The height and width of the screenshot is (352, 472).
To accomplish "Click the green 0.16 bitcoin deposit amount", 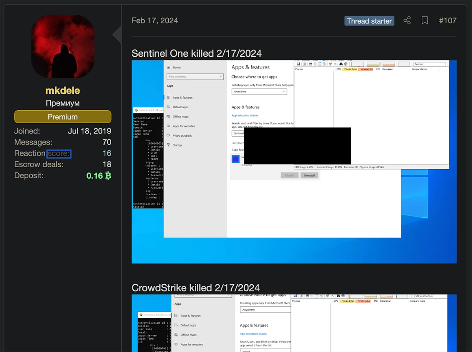I will point(99,175).
